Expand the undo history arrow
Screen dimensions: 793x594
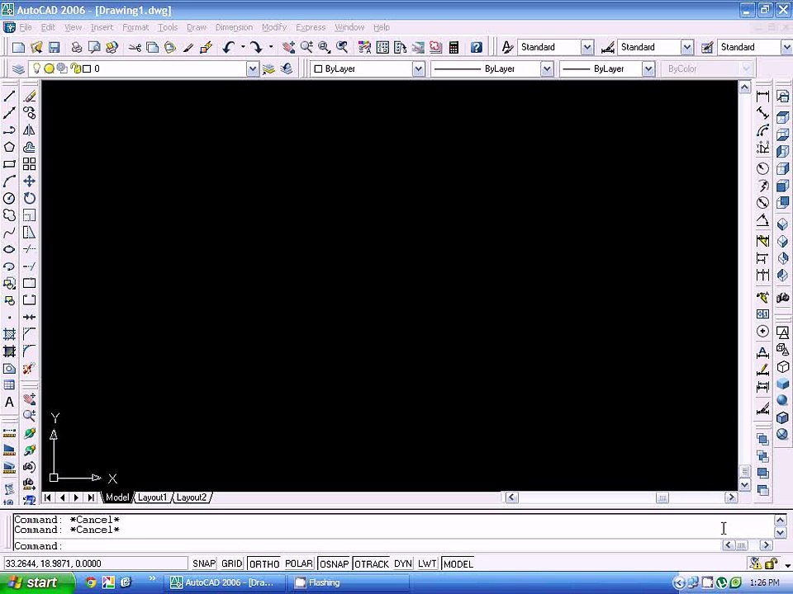243,48
